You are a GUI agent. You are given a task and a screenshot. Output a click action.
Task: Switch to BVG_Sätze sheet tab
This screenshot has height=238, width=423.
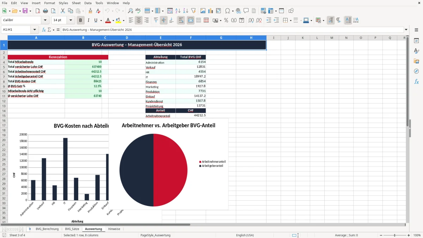point(72,229)
